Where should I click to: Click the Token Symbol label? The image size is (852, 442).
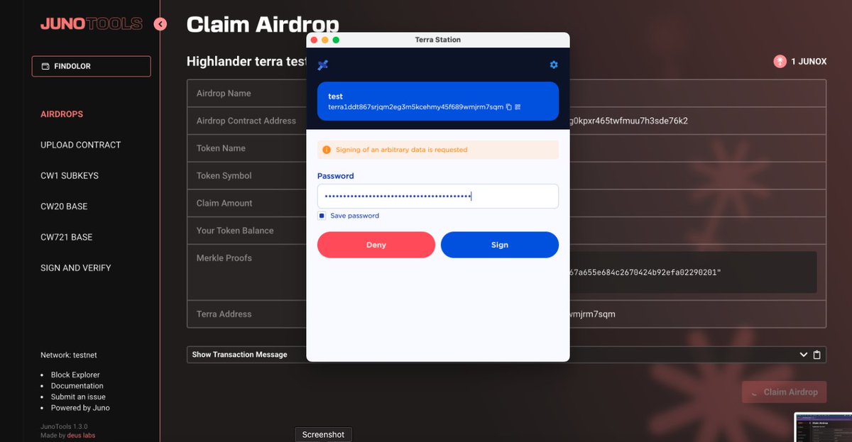[x=224, y=176]
